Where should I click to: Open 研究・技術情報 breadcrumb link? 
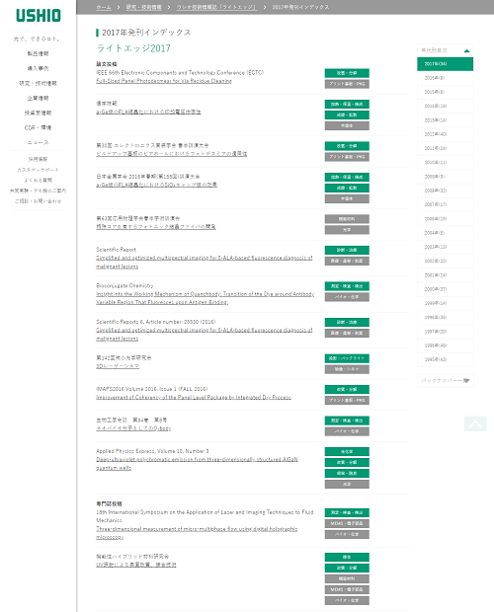(x=143, y=7)
